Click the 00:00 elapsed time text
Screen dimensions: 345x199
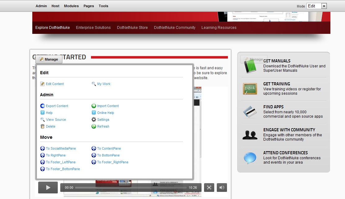69,188
